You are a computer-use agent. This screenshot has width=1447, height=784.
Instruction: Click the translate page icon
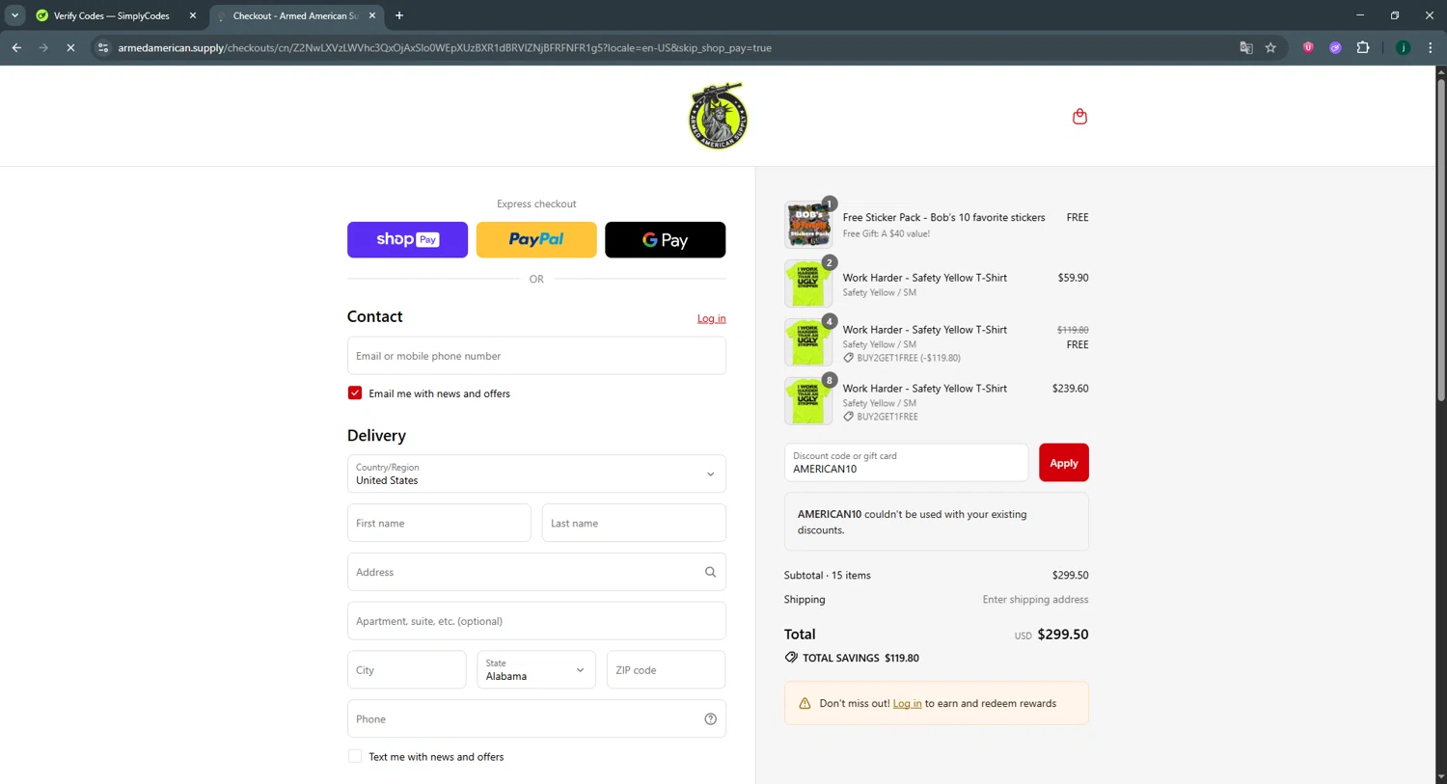[1245, 47]
